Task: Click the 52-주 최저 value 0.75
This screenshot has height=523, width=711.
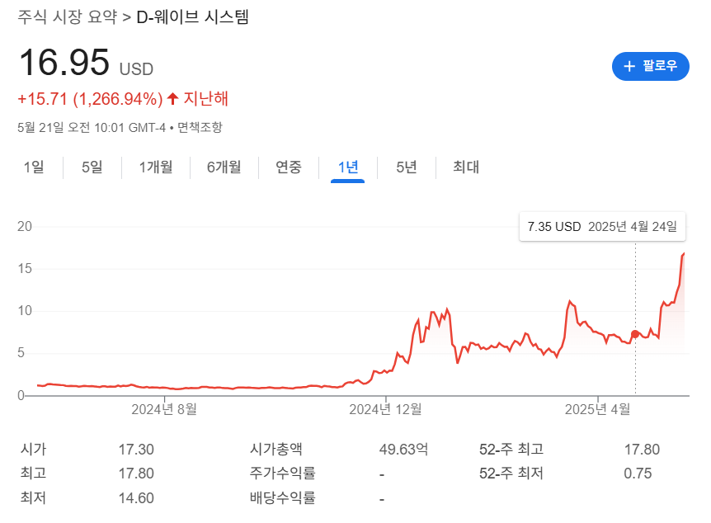Action: [638, 474]
